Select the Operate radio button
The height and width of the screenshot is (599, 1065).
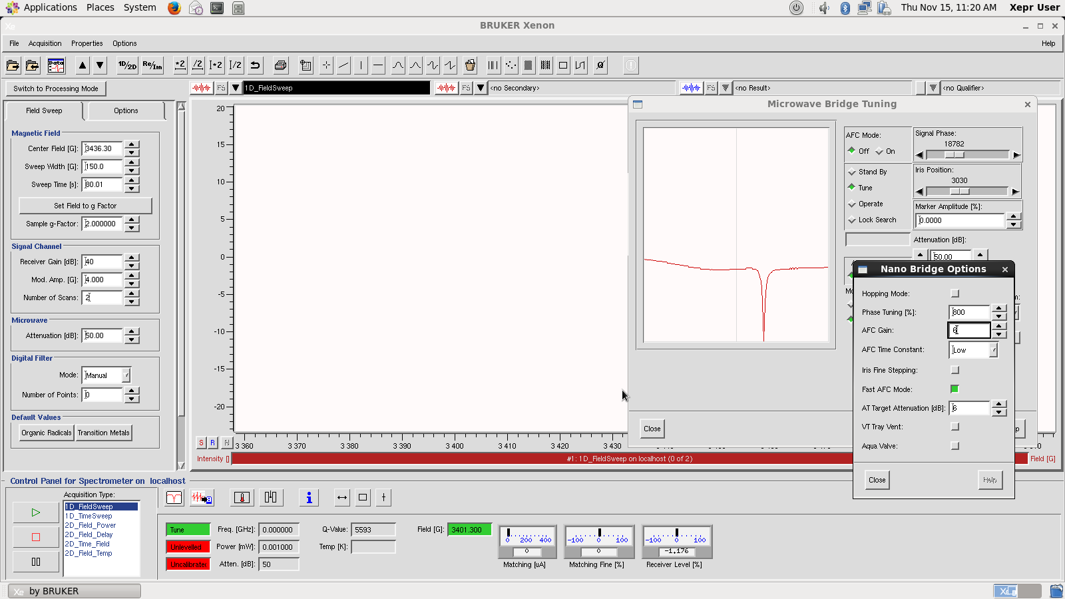tap(852, 204)
